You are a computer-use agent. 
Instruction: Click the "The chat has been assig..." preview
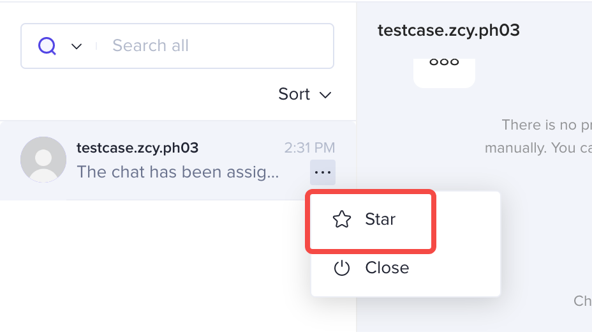[178, 172]
